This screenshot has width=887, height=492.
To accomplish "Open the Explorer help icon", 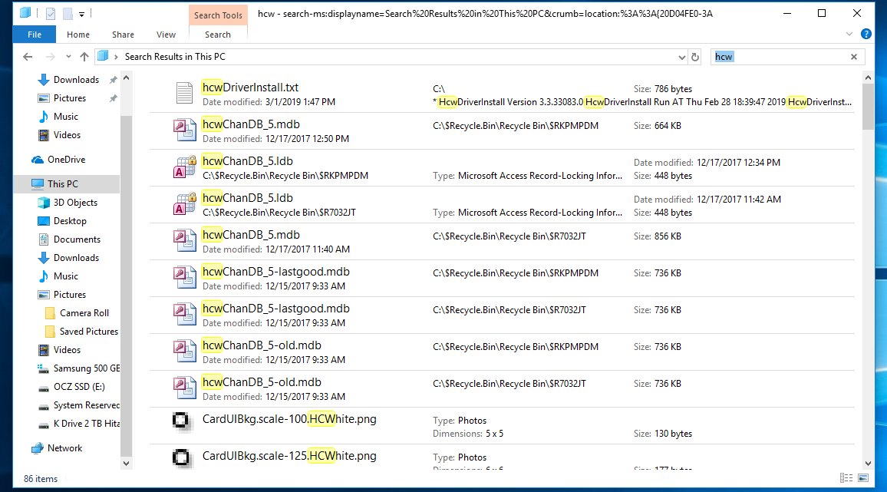I will click(x=866, y=34).
